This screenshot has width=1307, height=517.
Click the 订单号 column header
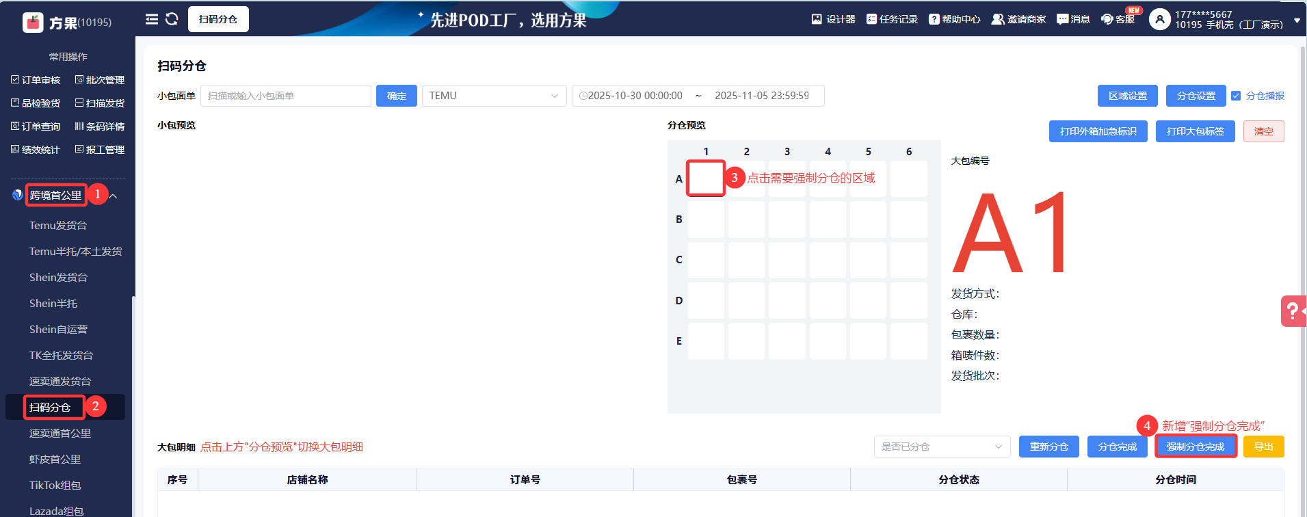coord(525,479)
